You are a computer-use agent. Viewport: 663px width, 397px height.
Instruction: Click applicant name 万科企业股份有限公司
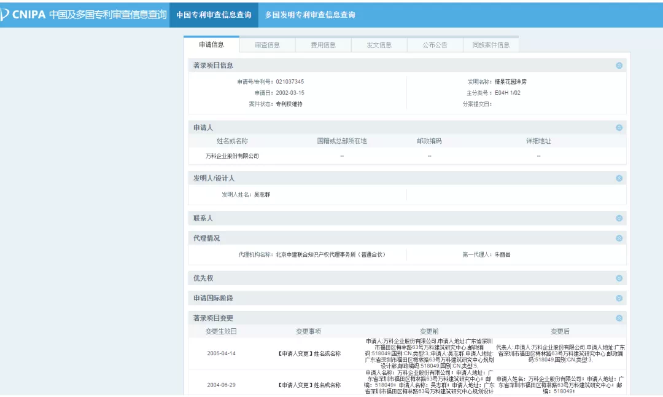click(x=232, y=156)
